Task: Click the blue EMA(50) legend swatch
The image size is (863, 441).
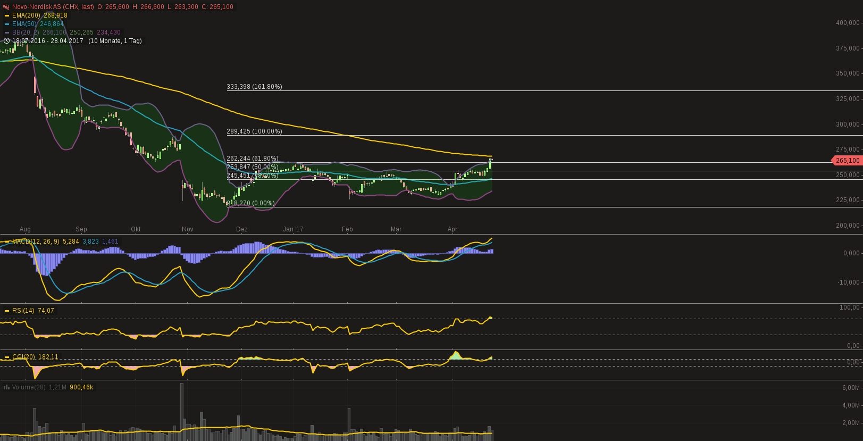Action: click(x=7, y=24)
